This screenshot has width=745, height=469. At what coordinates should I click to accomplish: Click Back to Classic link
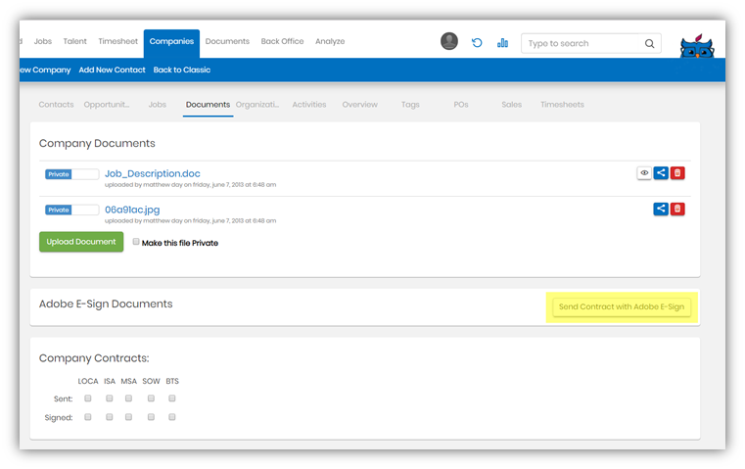182,70
